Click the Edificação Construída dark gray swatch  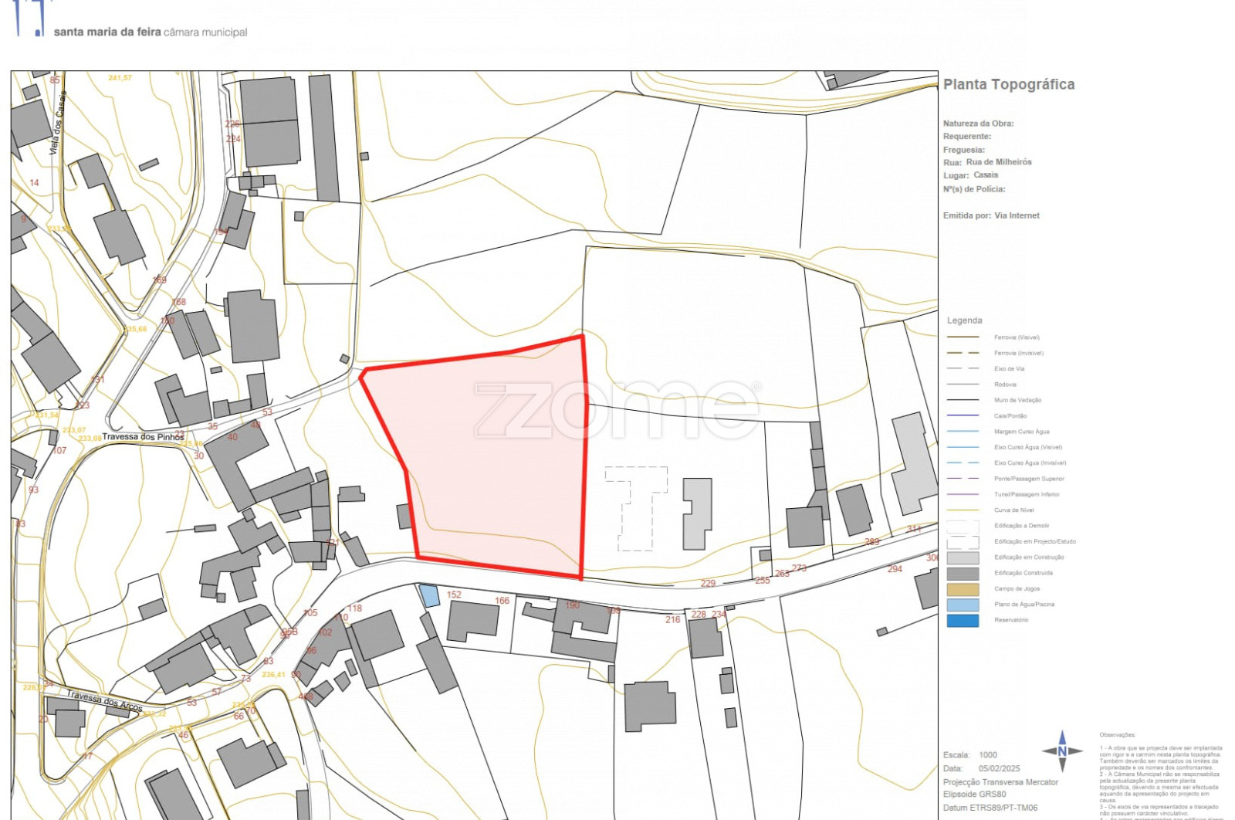click(963, 574)
